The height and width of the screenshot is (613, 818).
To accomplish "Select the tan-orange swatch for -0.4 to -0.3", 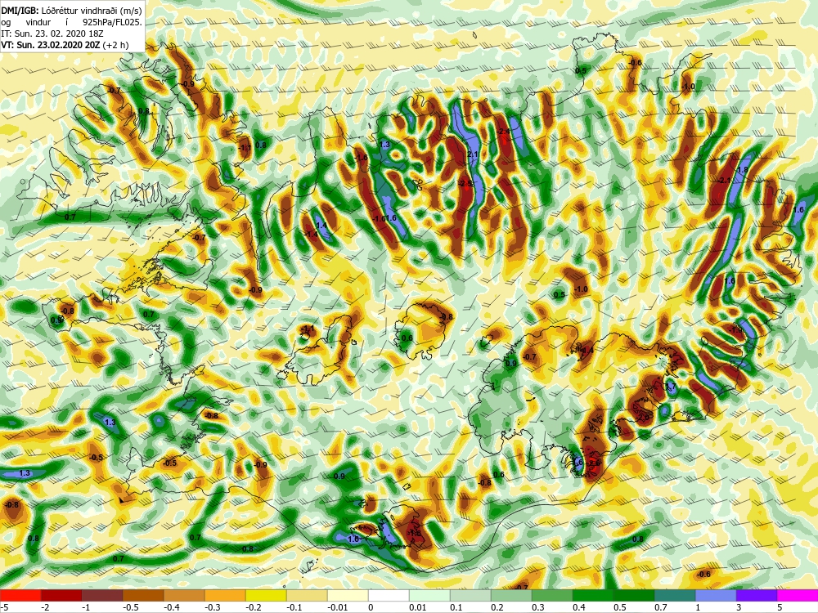I will (x=184, y=596).
